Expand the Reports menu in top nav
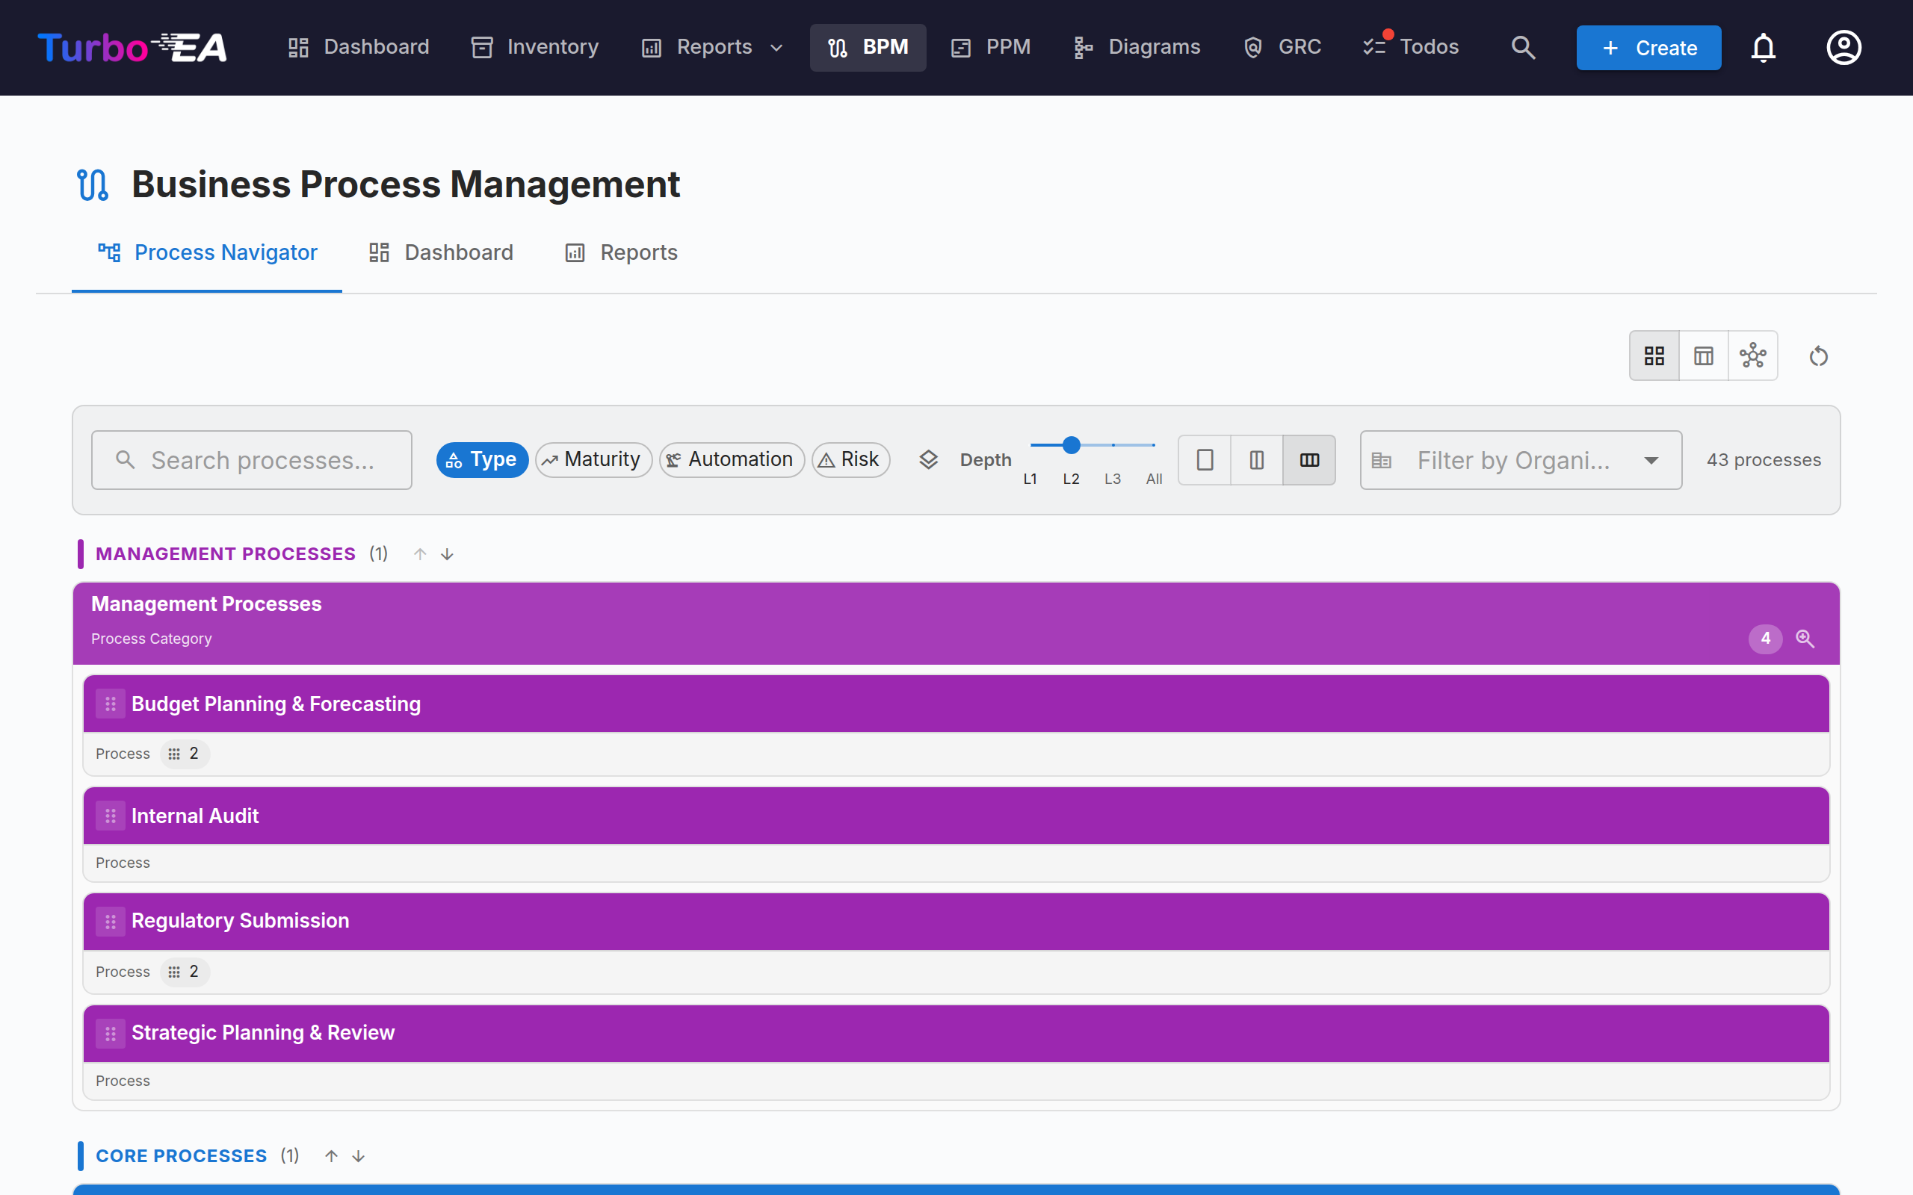The height and width of the screenshot is (1195, 1913). 712,47
